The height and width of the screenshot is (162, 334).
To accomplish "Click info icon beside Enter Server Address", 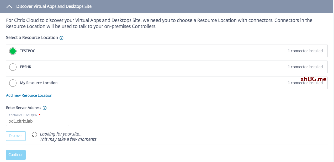I will 45,108.
